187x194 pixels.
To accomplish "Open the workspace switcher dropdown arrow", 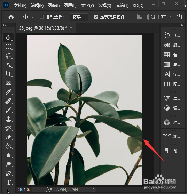I will [171, 17].
